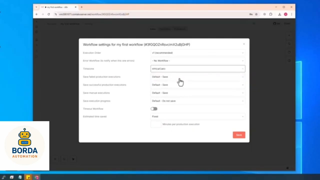Open the Error Workflow dropdown
The height and width of the screenshot is (180, 320).
pos(198,61)
